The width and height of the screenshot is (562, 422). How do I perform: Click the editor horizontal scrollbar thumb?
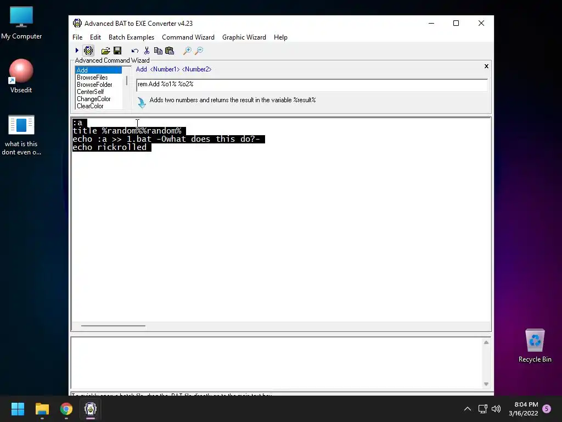coord(113,326)
